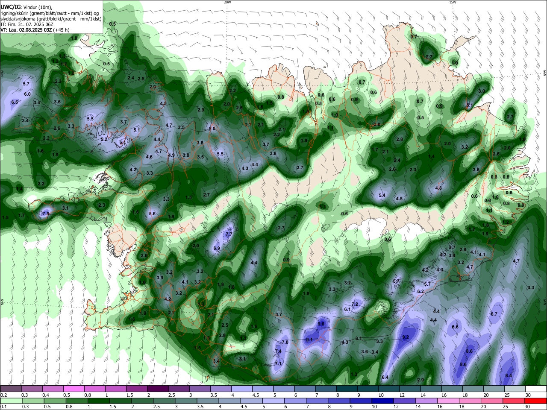547x410 pixels.
Task: Click the "15W" longitude label
Action: click(453, 2)
